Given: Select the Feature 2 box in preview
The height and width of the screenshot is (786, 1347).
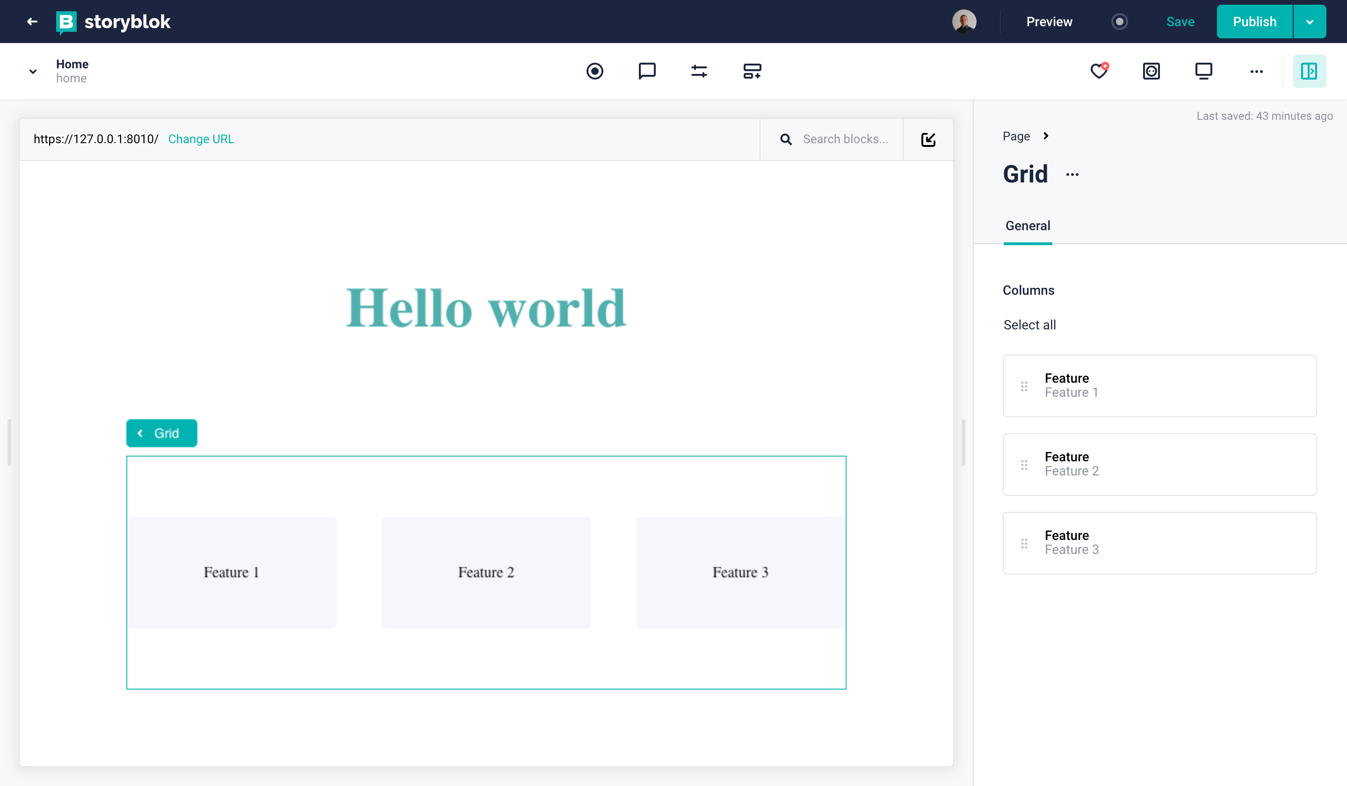Looking at the screenshot, I should (x=486, y=572).
